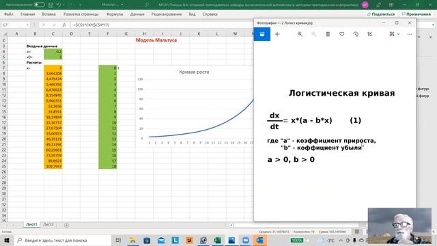Select cell F25 containing 18
The width and height of the screenshot is (437, 246).
pos(108,166)
